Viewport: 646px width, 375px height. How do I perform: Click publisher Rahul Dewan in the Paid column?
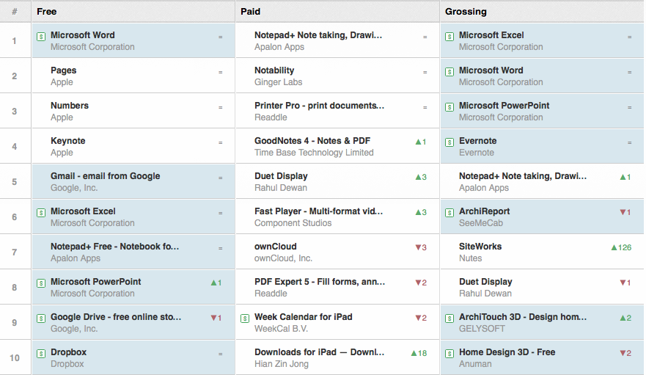[281, 188]
